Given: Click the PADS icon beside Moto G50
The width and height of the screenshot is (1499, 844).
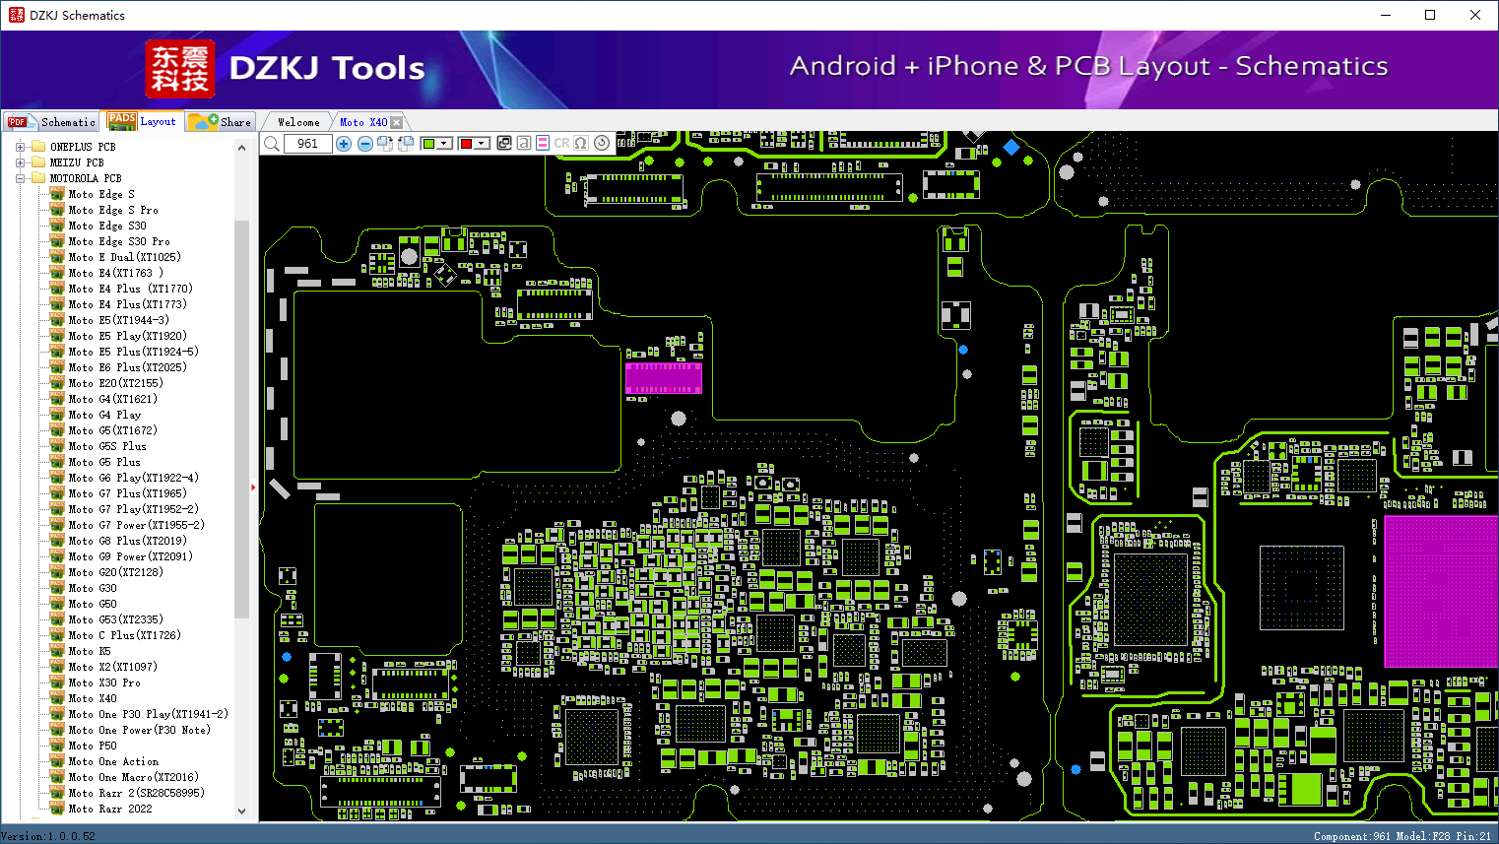Looking at the screenshot, I should click(x=57, y=604).
